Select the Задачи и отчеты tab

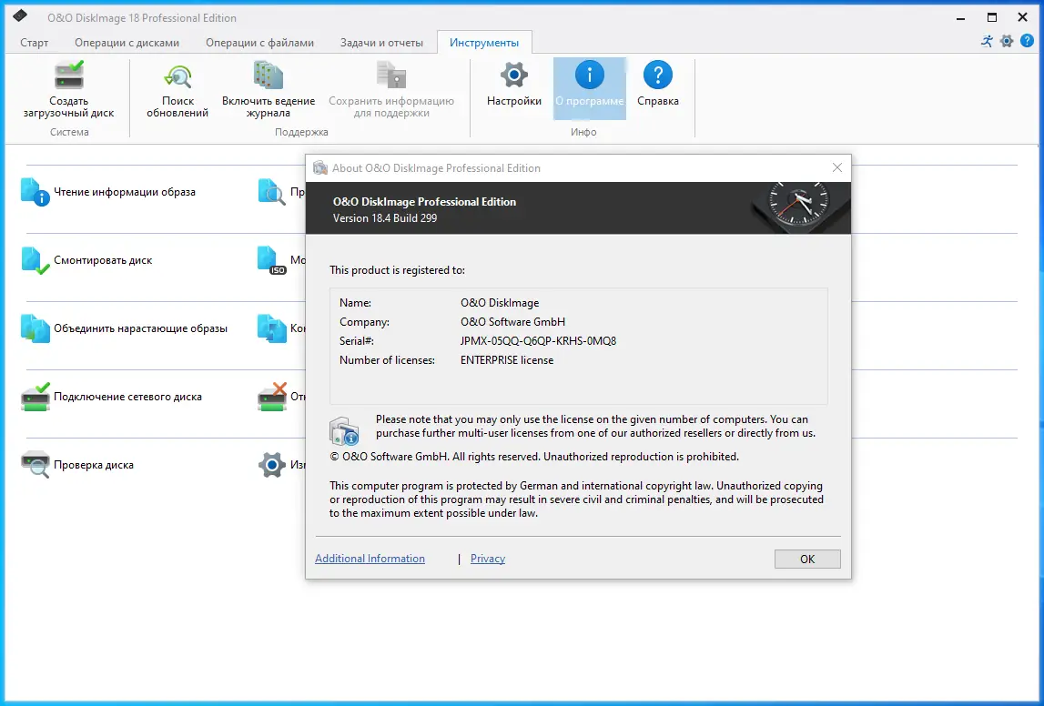[381, 42]
